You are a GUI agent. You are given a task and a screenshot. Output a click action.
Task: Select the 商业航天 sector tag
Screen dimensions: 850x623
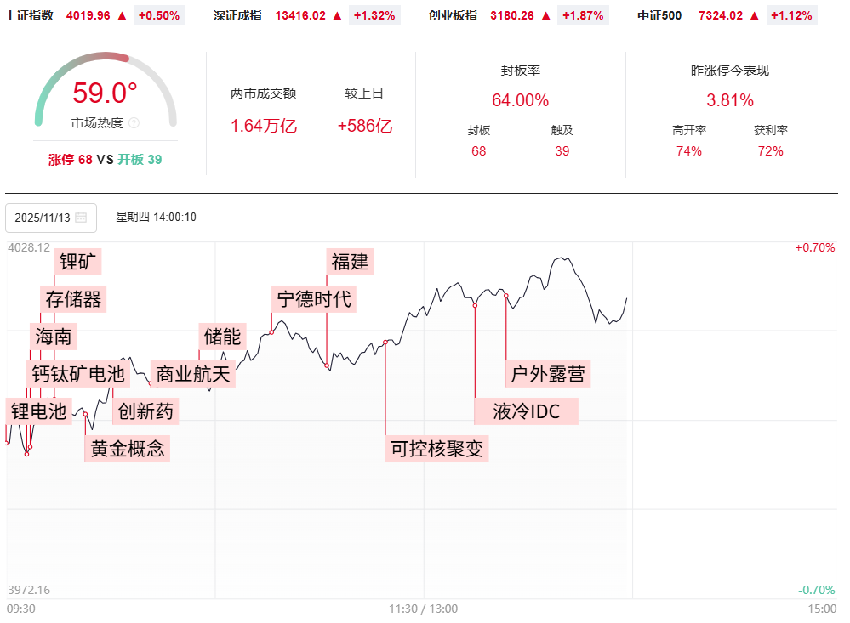tap(193, 373)
